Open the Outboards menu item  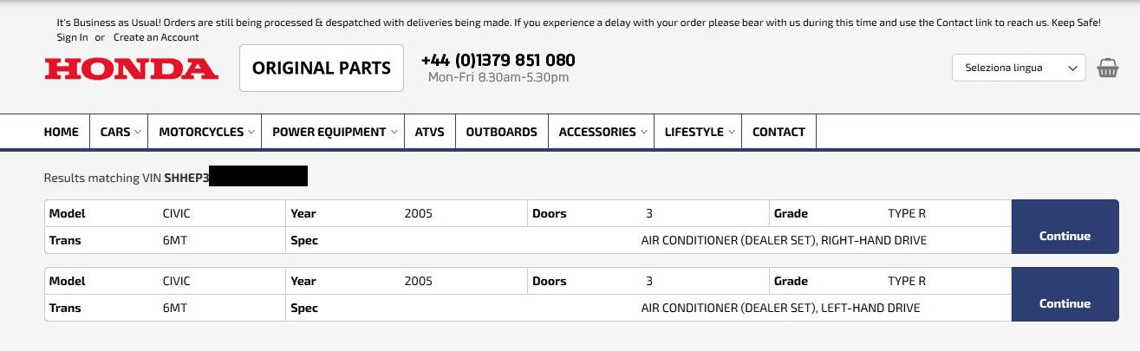click(x=501, y=132)
